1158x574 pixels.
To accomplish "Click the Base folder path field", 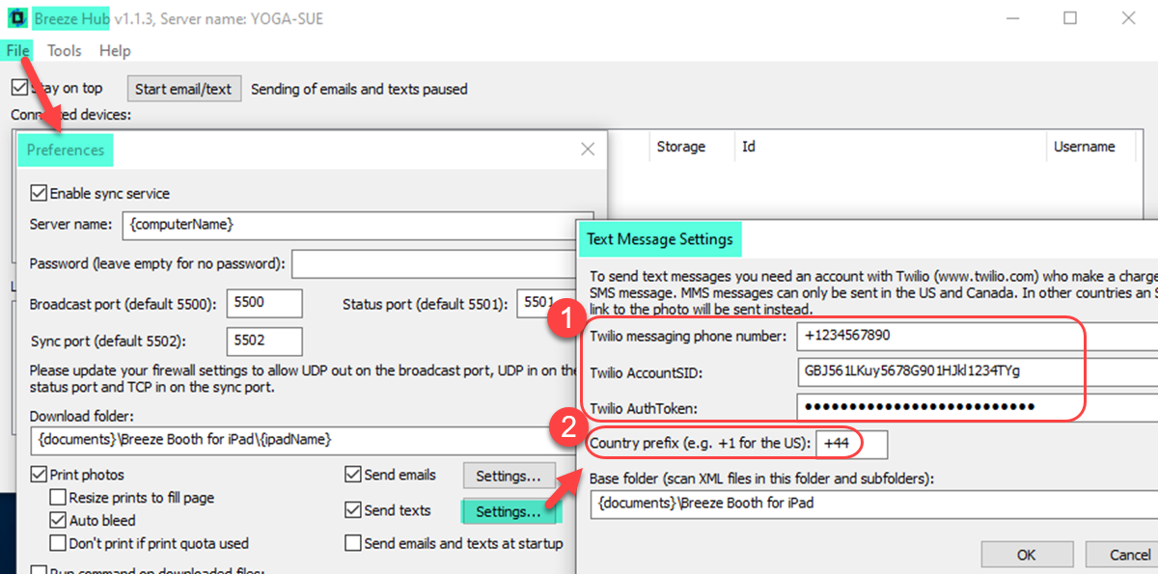I will pyautogui.click(x=873, y=503).
